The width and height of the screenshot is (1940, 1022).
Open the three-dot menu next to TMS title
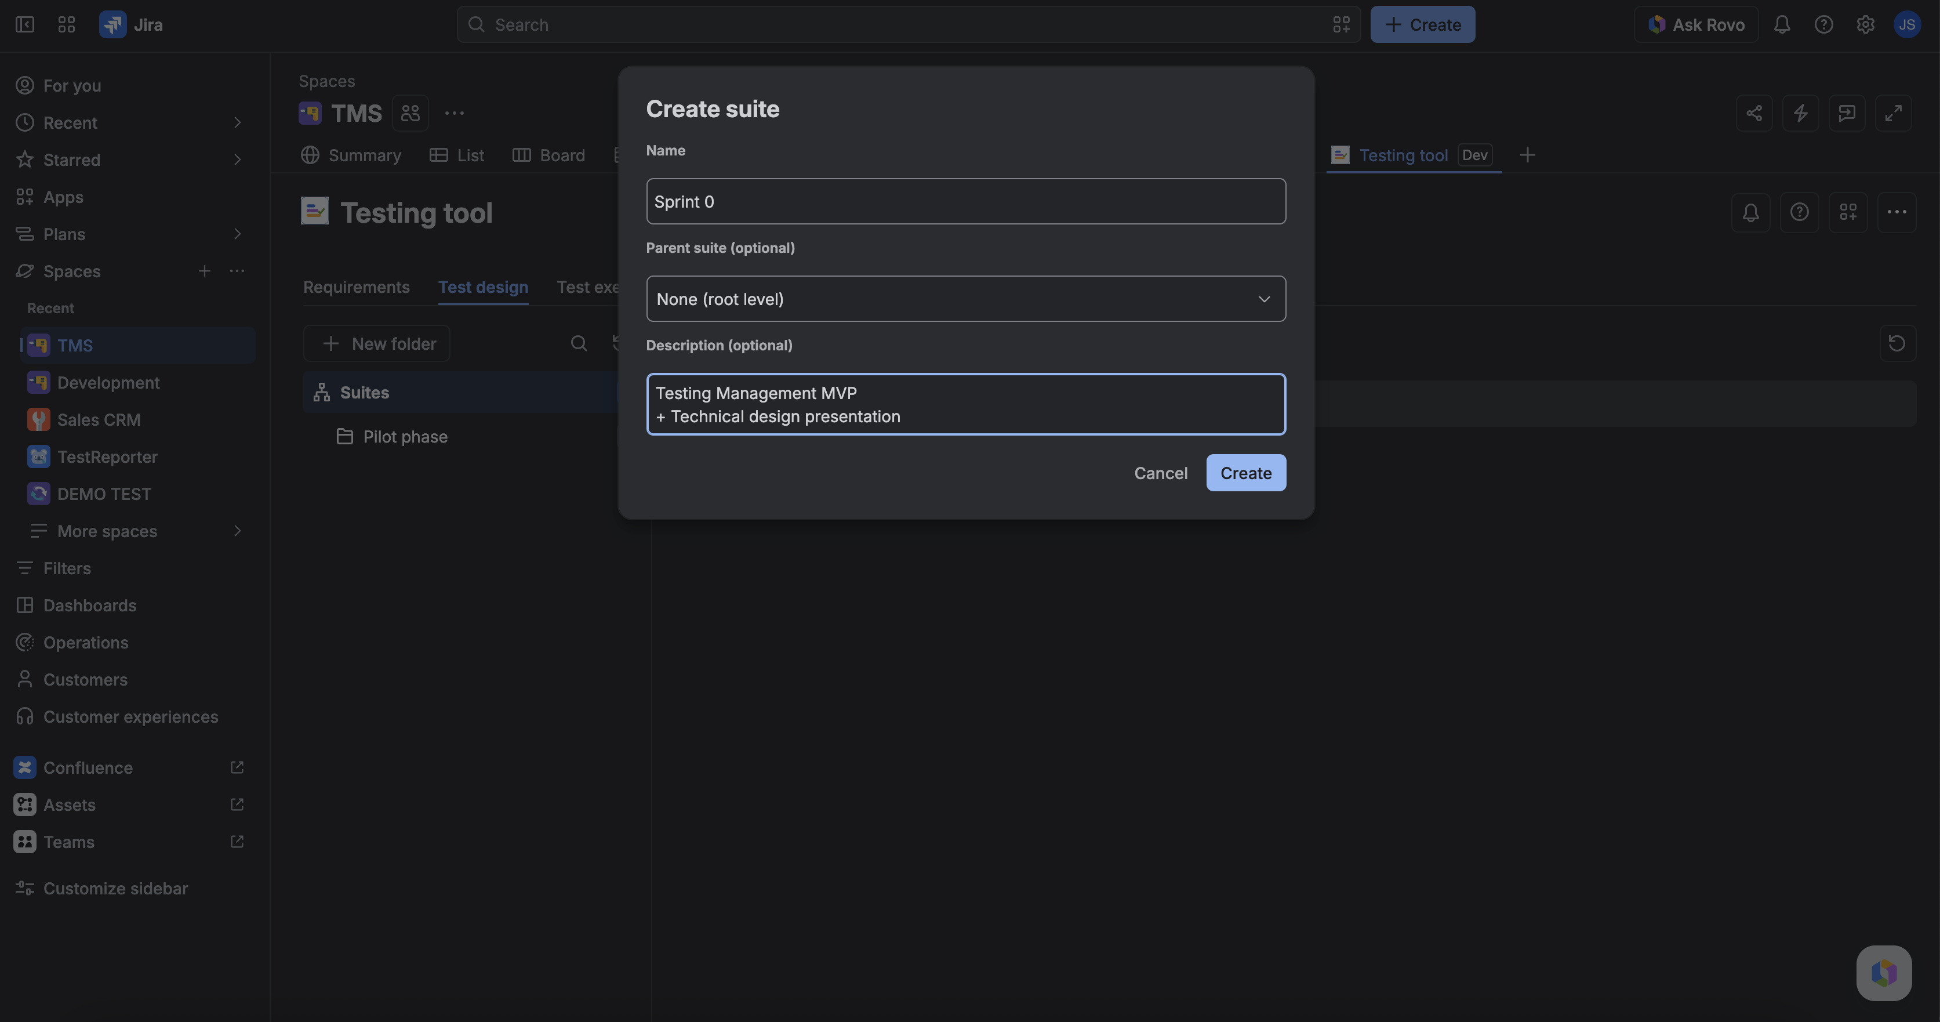click(x=454, y=113)
